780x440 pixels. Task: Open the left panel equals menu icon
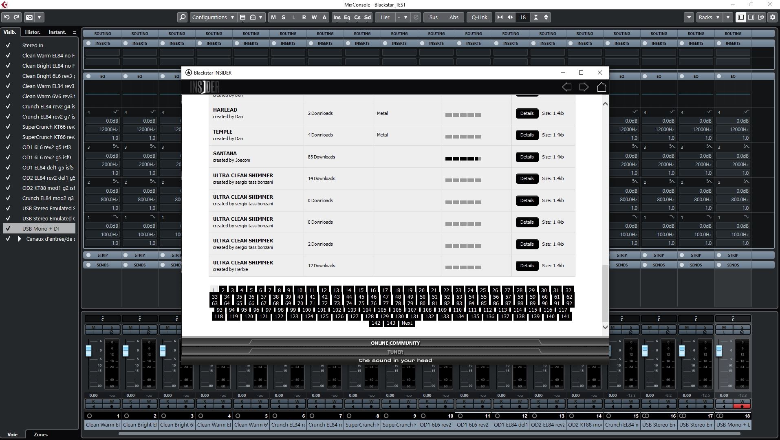pos(74,32)
